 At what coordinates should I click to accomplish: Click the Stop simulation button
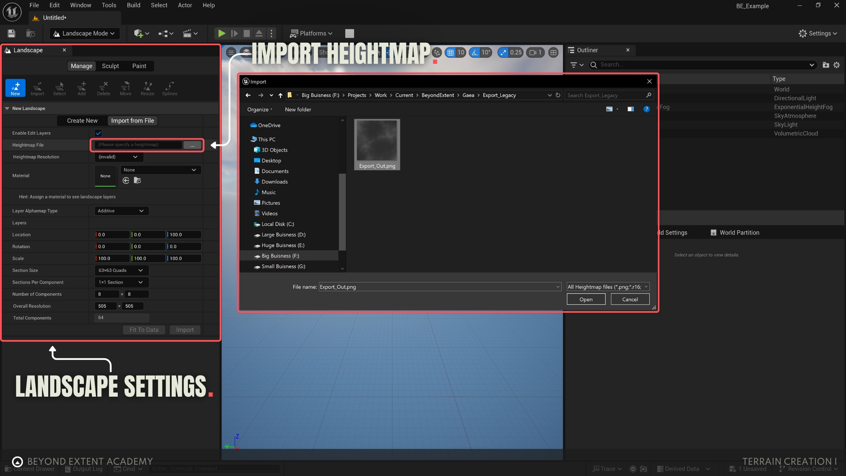[x=247, y=33]
